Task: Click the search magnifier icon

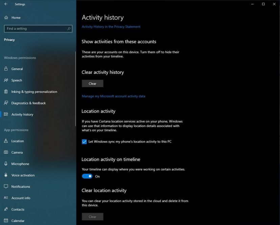Action: click(69, 28)
